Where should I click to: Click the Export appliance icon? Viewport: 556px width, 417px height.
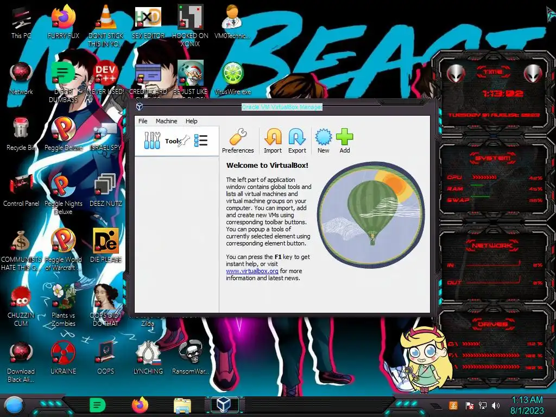coord(297,141)
